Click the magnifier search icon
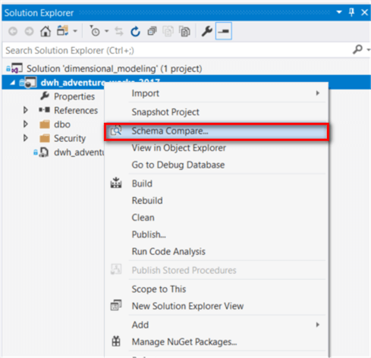This screenshot has height=358, width=371. pos(357,49)
